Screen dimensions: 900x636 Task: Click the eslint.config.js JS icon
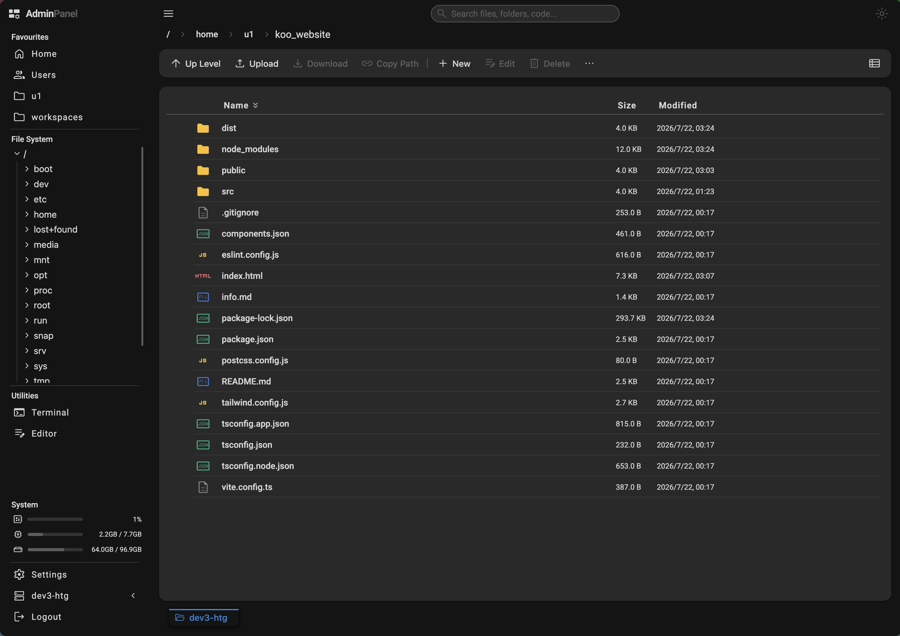pos(203,255)
